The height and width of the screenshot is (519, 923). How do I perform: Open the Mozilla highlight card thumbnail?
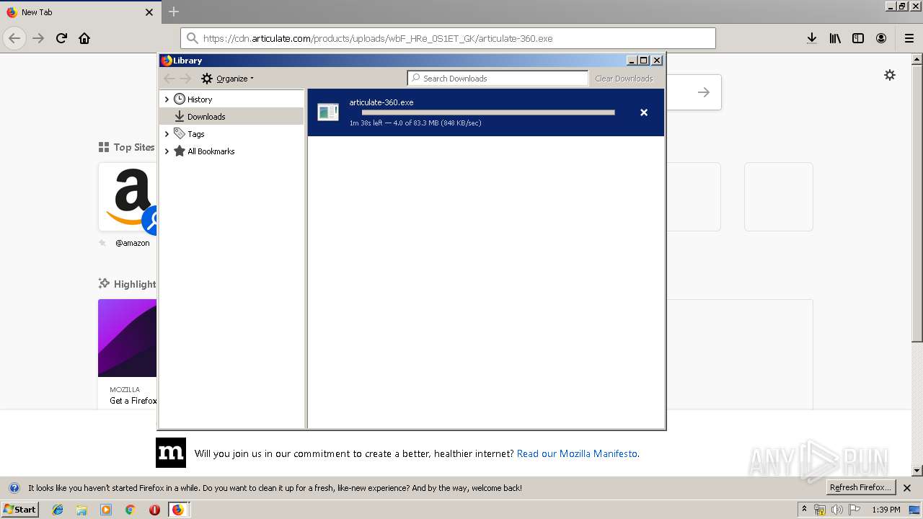click(128, 338)
